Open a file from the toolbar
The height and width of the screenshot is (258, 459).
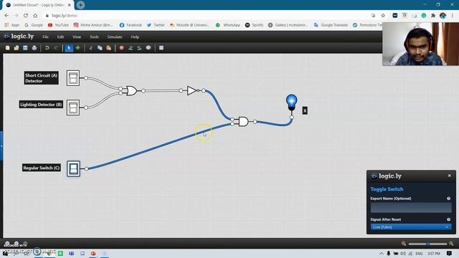(16, 48)
